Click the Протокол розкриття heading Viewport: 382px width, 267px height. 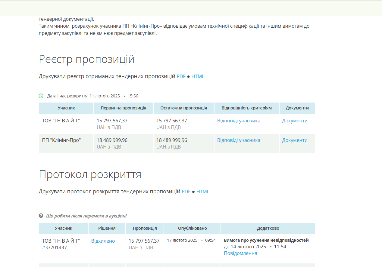tap(90, 174)
